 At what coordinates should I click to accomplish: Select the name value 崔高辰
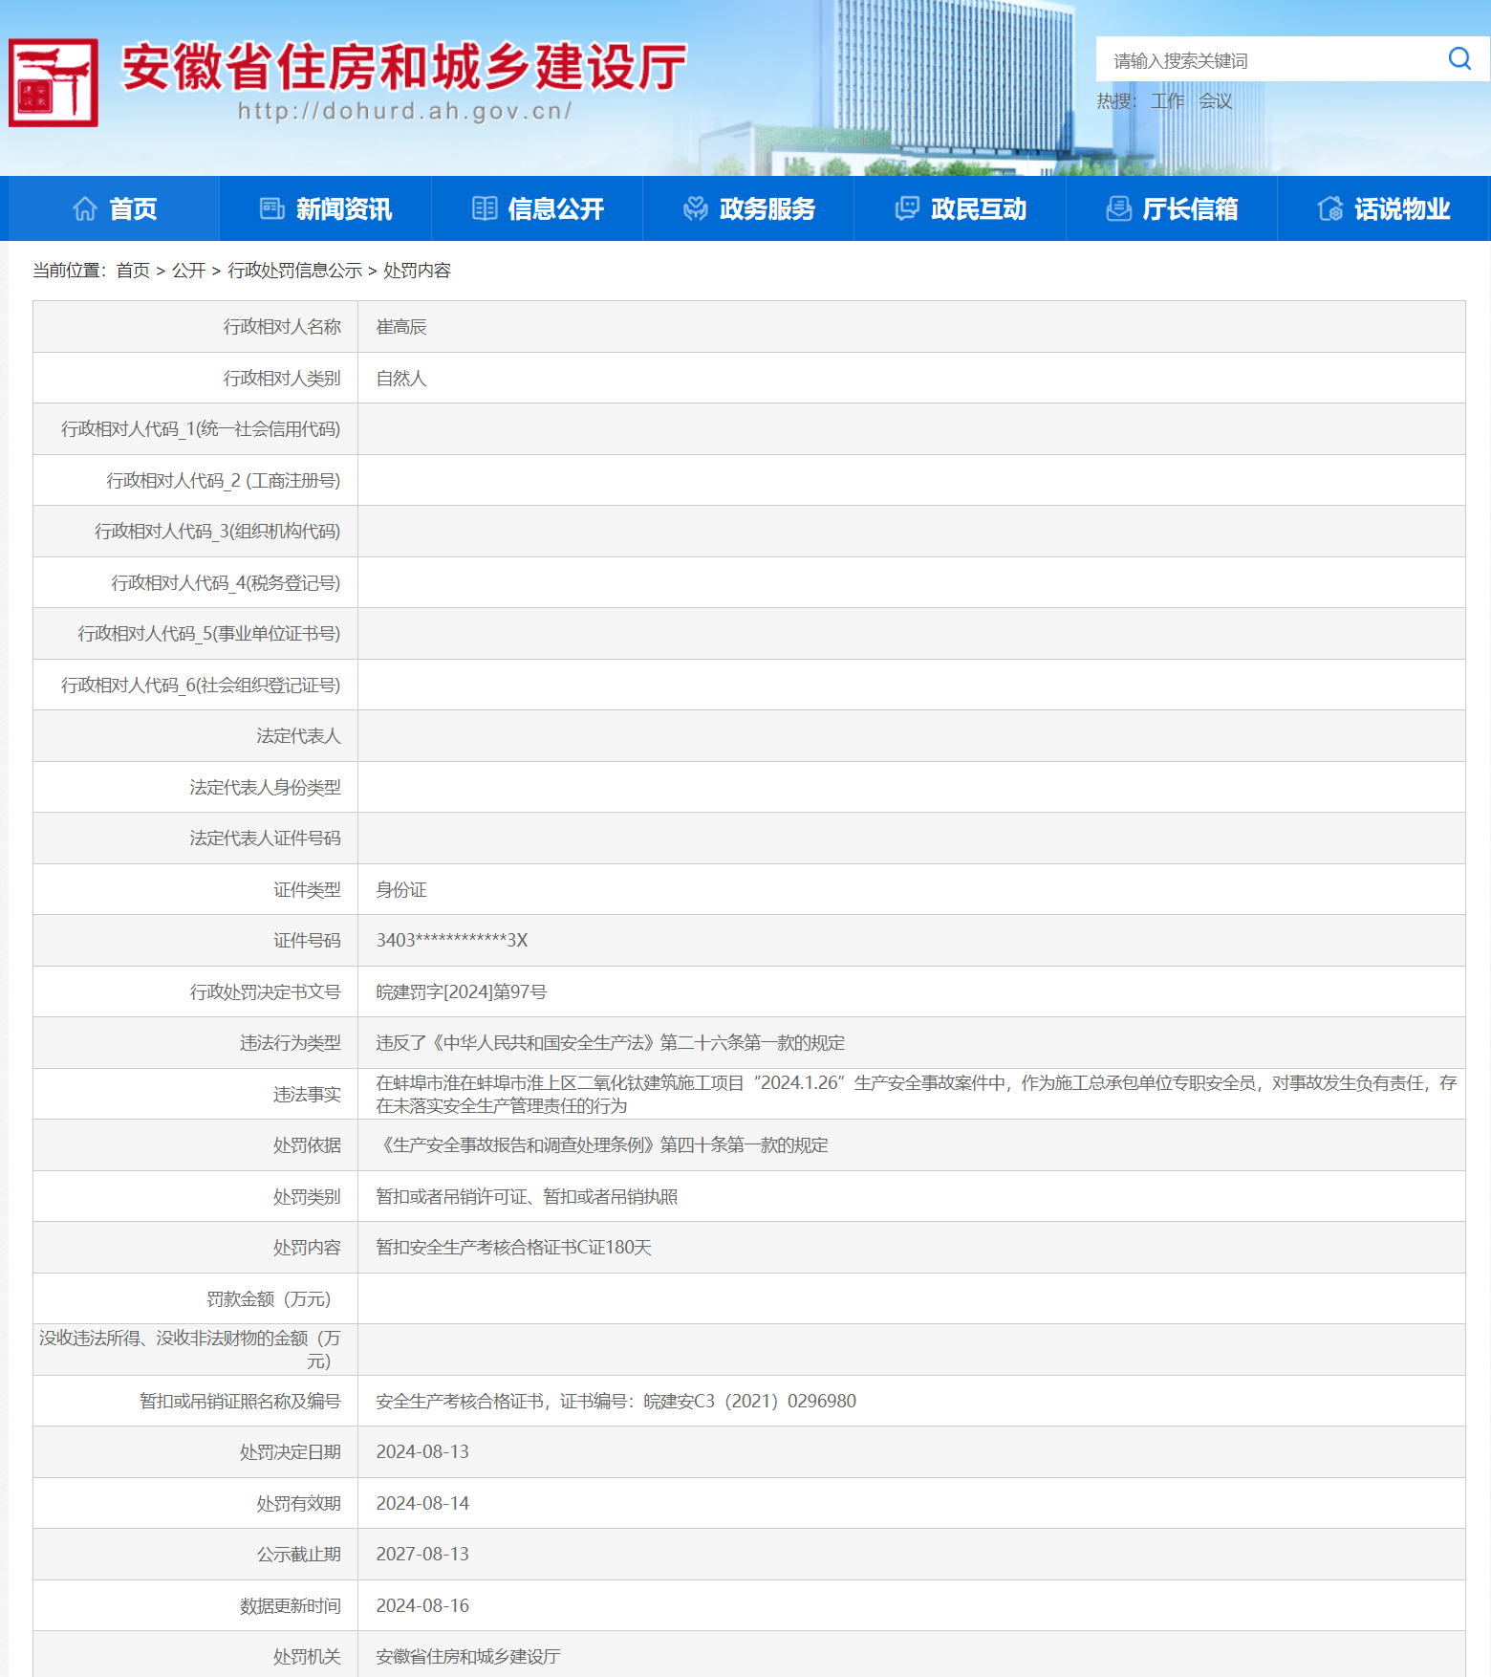(x=401, y=327)
